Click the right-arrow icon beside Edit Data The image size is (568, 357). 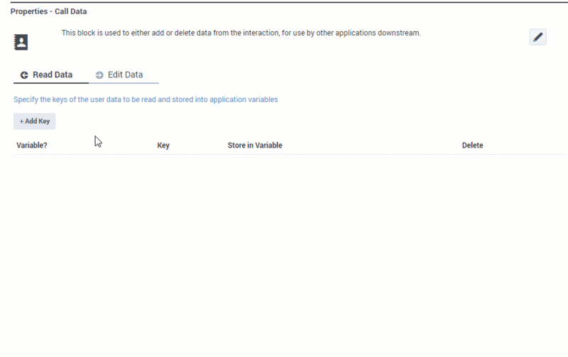tap(99, 75)
